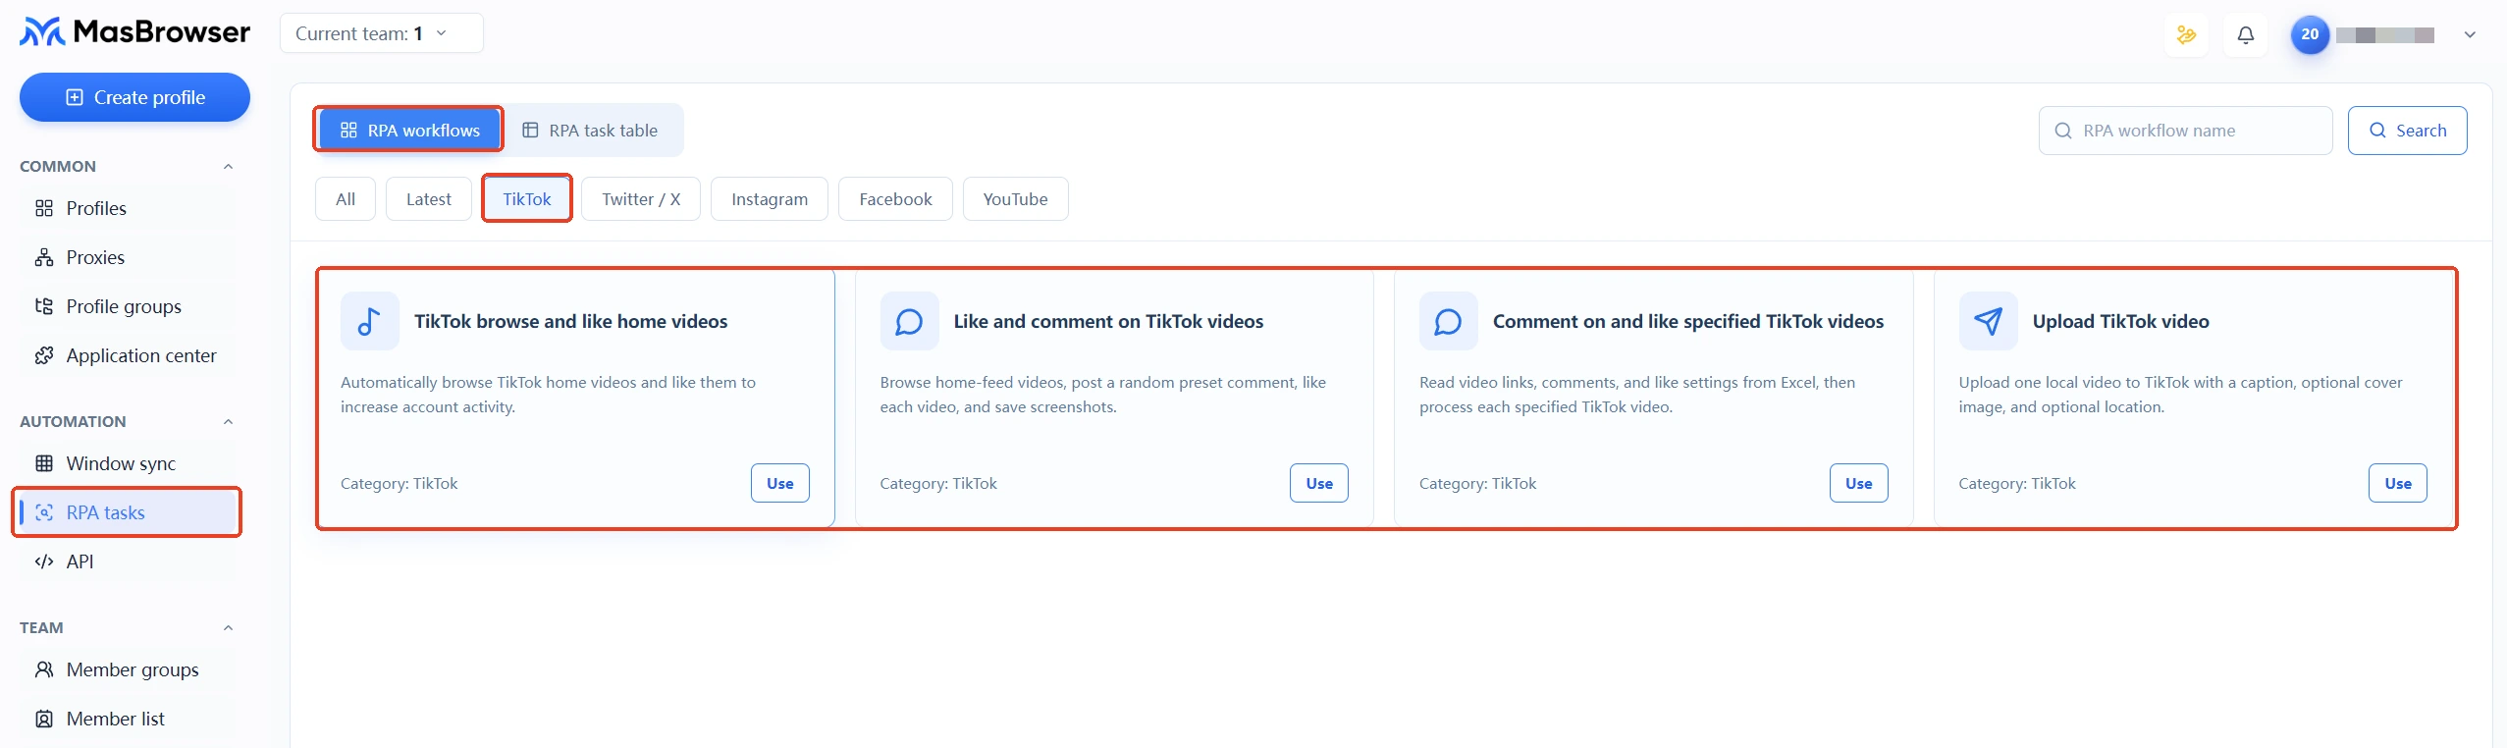Viewport: 2507px width, 748px height.
Task: Collapse the COMMON section
Action: pos(228,166)
